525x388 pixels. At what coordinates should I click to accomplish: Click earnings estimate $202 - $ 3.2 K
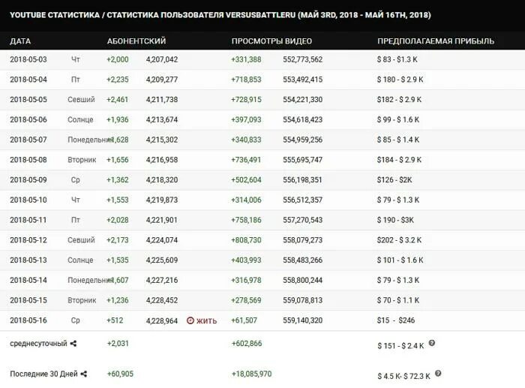tap(399, 240)
